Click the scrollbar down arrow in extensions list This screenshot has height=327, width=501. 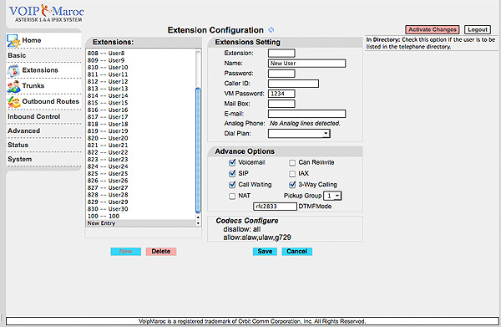[198, 223]
